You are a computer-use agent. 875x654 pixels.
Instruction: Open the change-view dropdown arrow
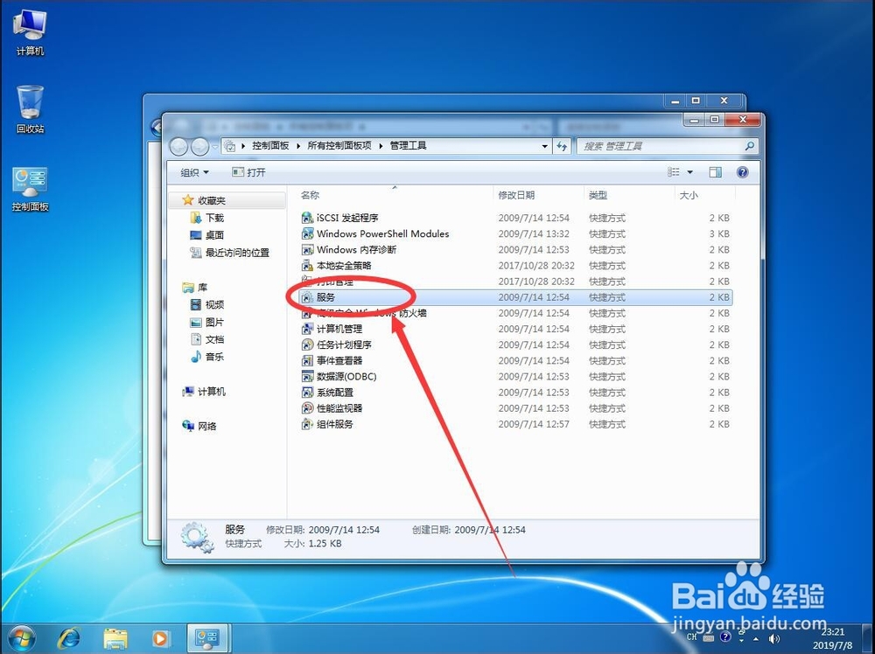point(690,171)
